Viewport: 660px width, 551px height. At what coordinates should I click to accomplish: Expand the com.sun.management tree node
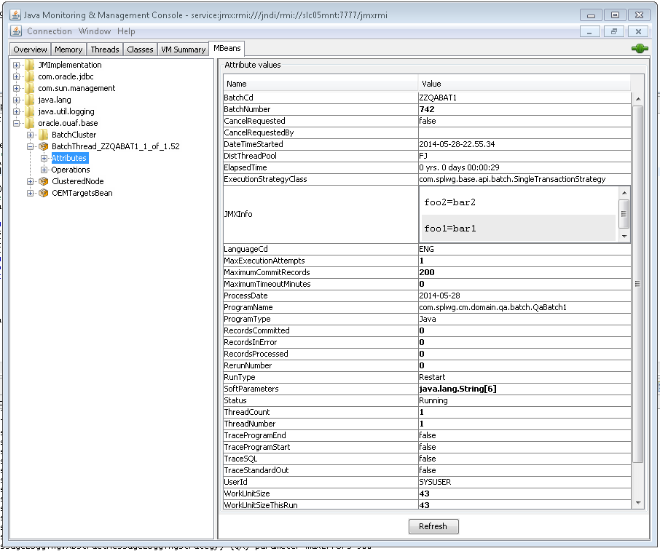[16, 88]
